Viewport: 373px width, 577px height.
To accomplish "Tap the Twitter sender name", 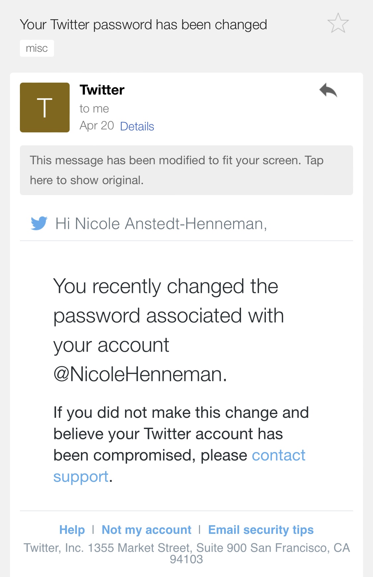I will click(102, 90).
